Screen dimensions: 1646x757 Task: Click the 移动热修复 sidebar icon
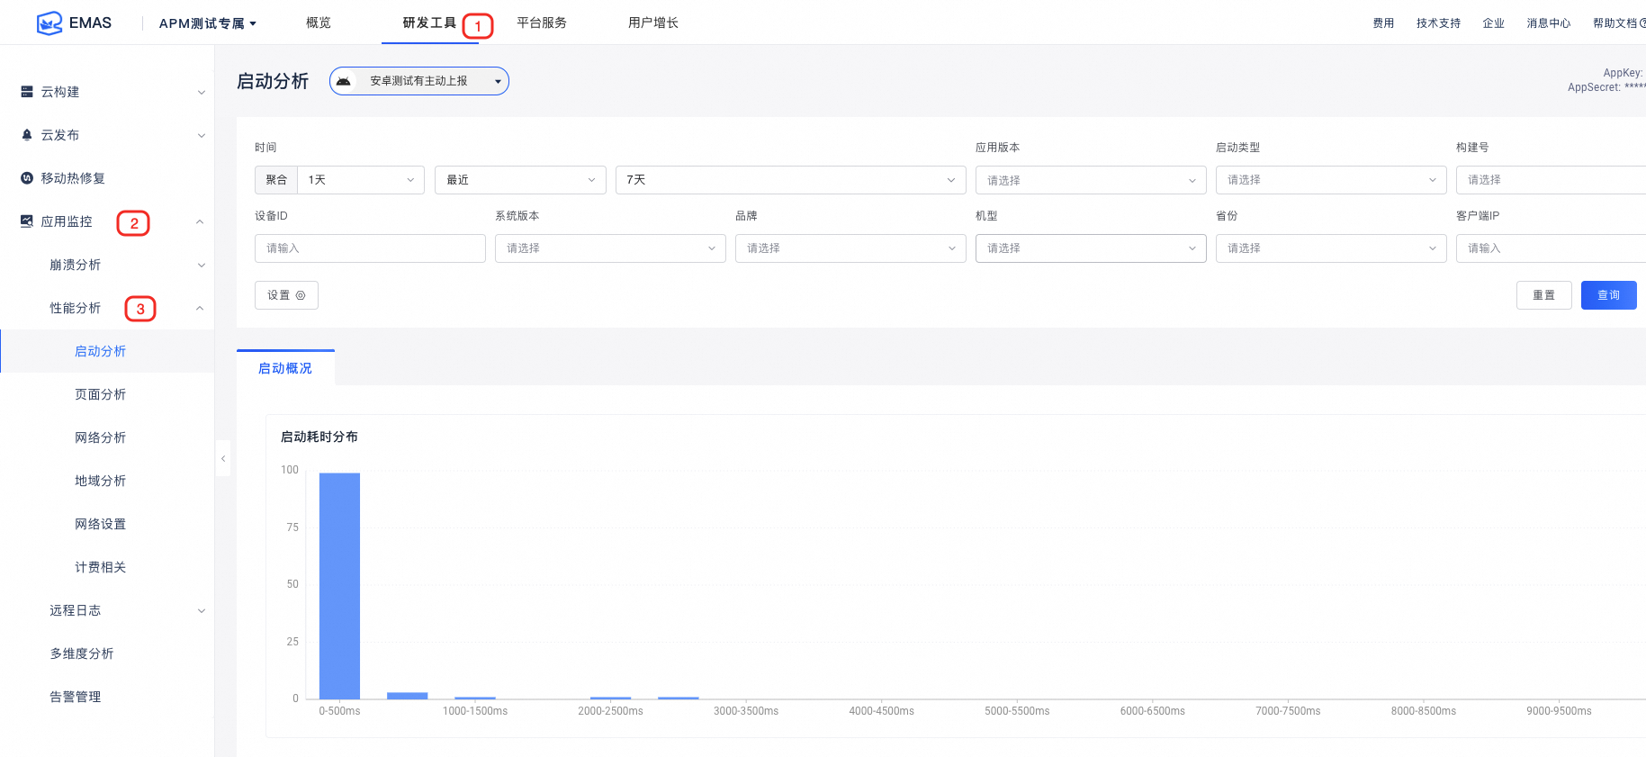click(27, 178)
